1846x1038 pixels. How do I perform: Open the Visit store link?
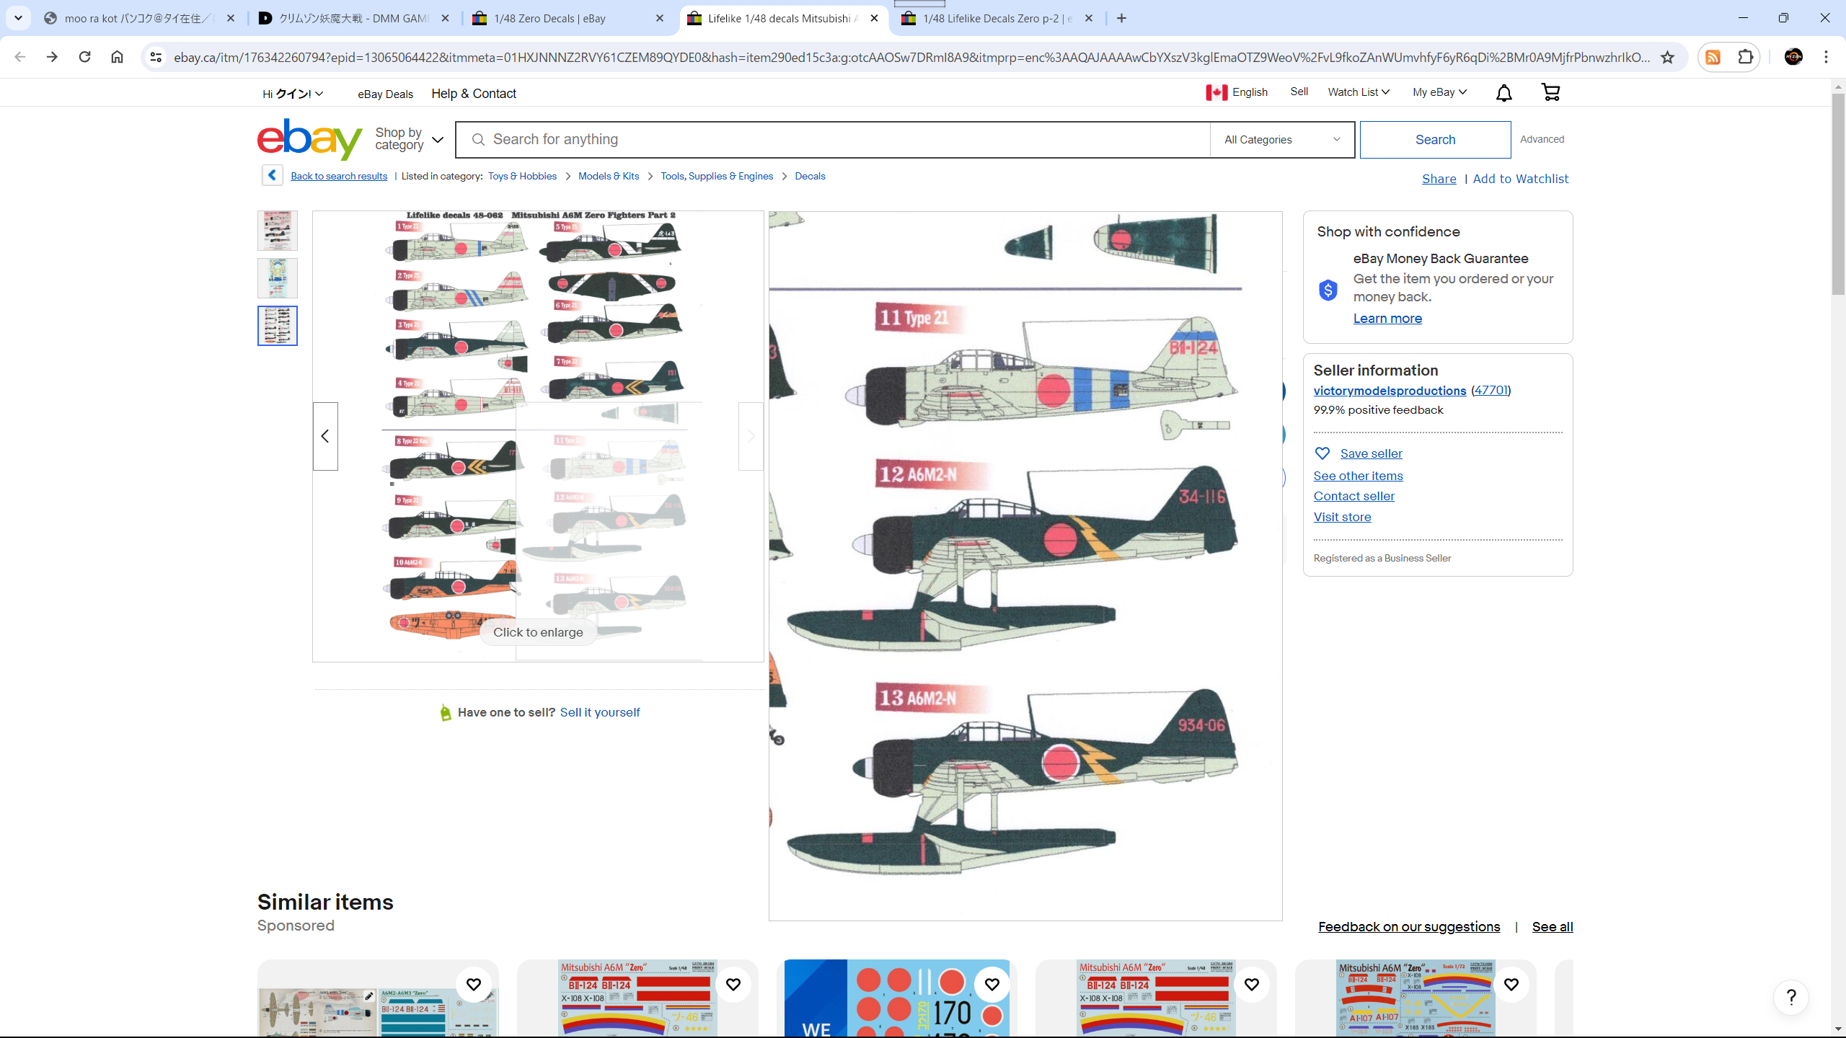[x=1342, y=517]
